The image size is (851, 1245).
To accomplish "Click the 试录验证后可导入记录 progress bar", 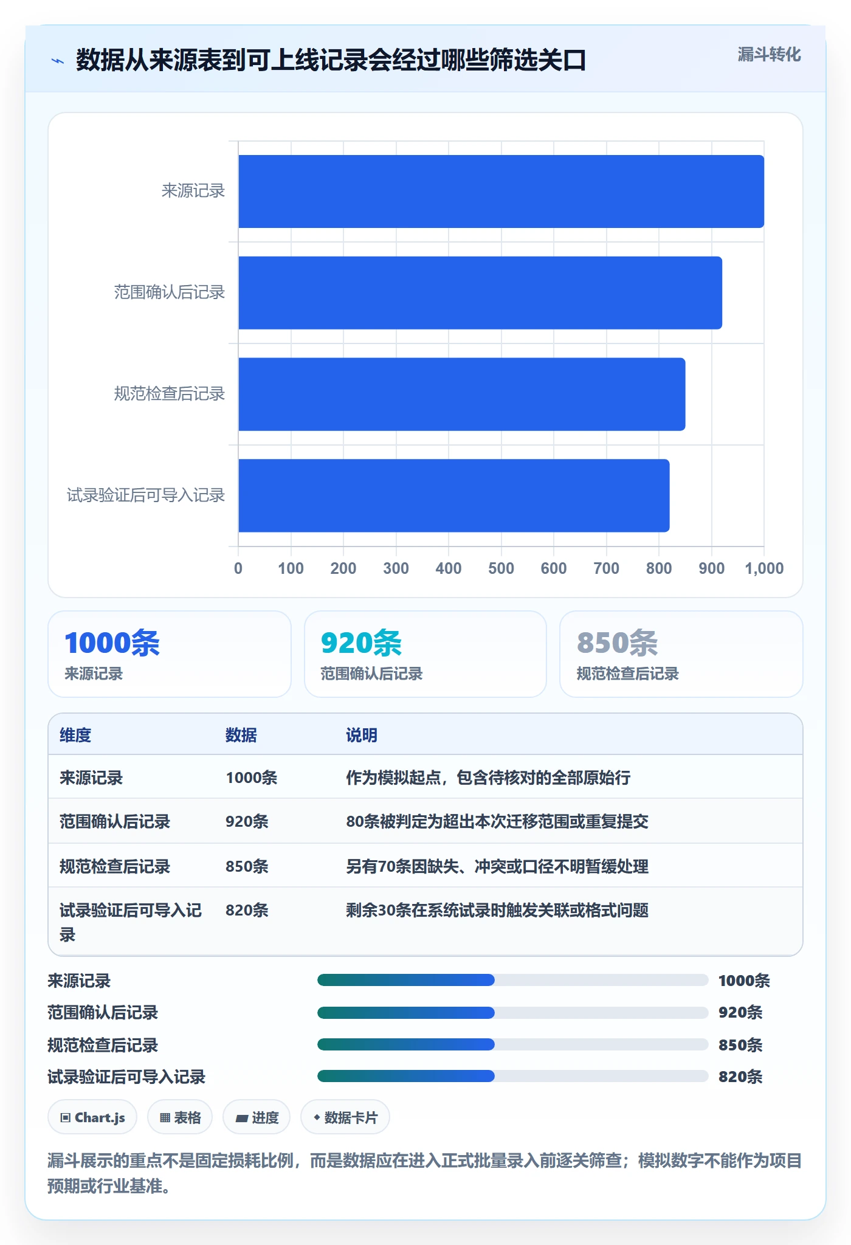I will click(513, 1076).
